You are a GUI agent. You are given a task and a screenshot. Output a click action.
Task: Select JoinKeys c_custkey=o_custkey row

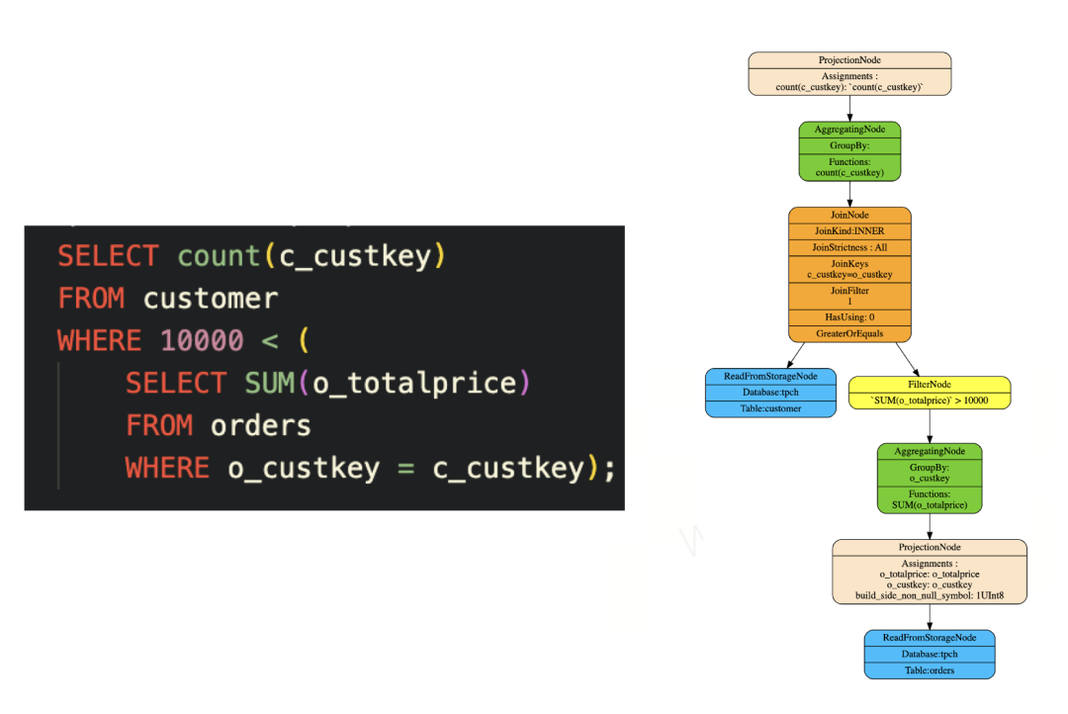tap(849, 269)
